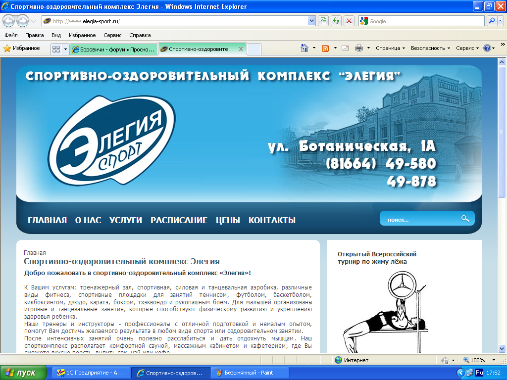Click the 100% zoom level button

click(474, 360)
